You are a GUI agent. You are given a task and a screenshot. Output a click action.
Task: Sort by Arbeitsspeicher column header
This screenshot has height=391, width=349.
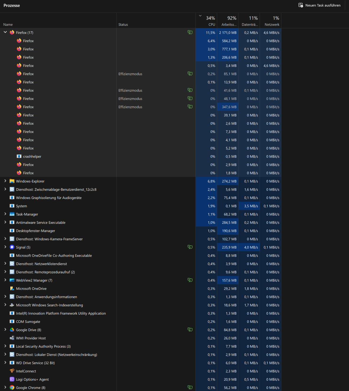click(228, 20)
